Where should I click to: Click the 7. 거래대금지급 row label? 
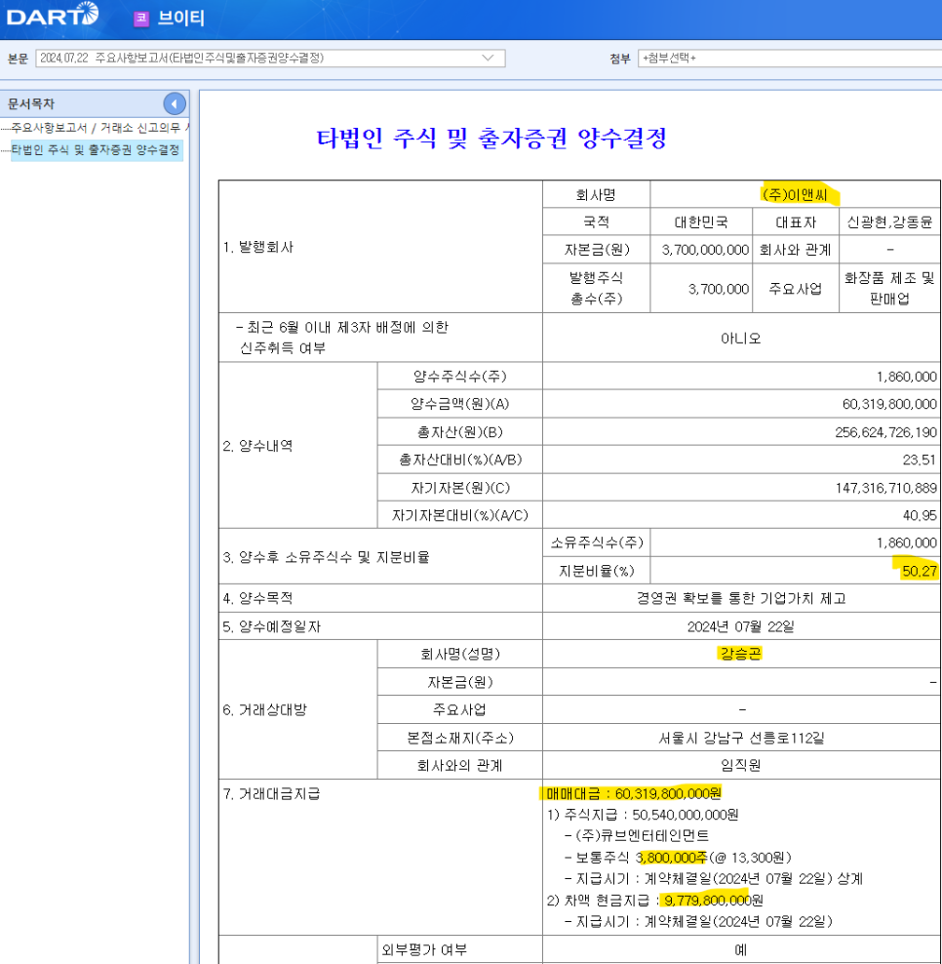click(271, 793)
